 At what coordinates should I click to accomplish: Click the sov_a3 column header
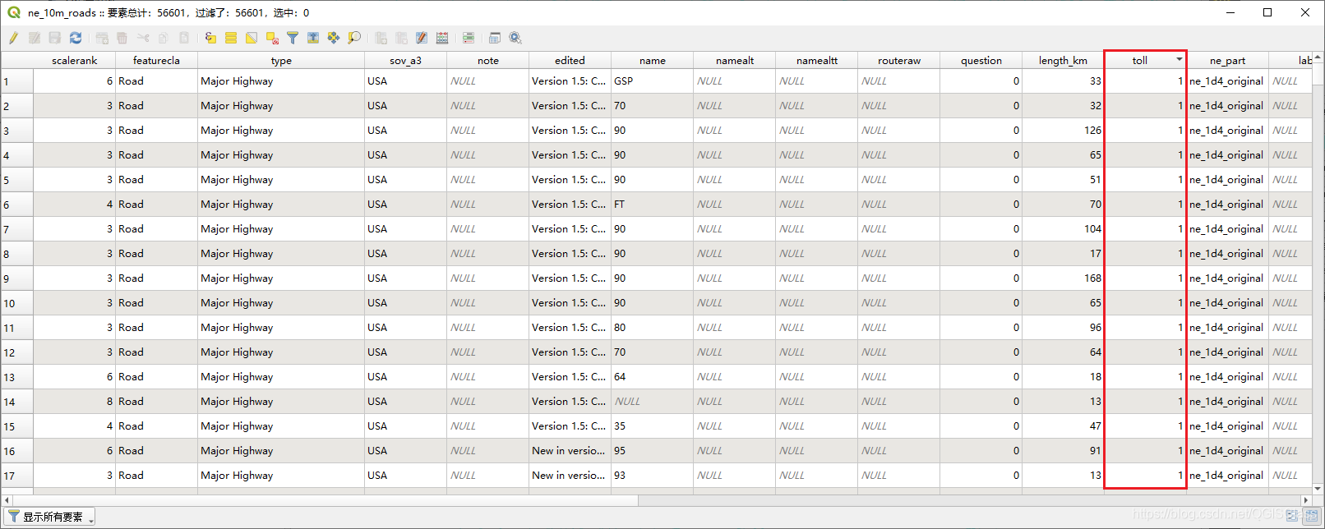tap(405, 60)
